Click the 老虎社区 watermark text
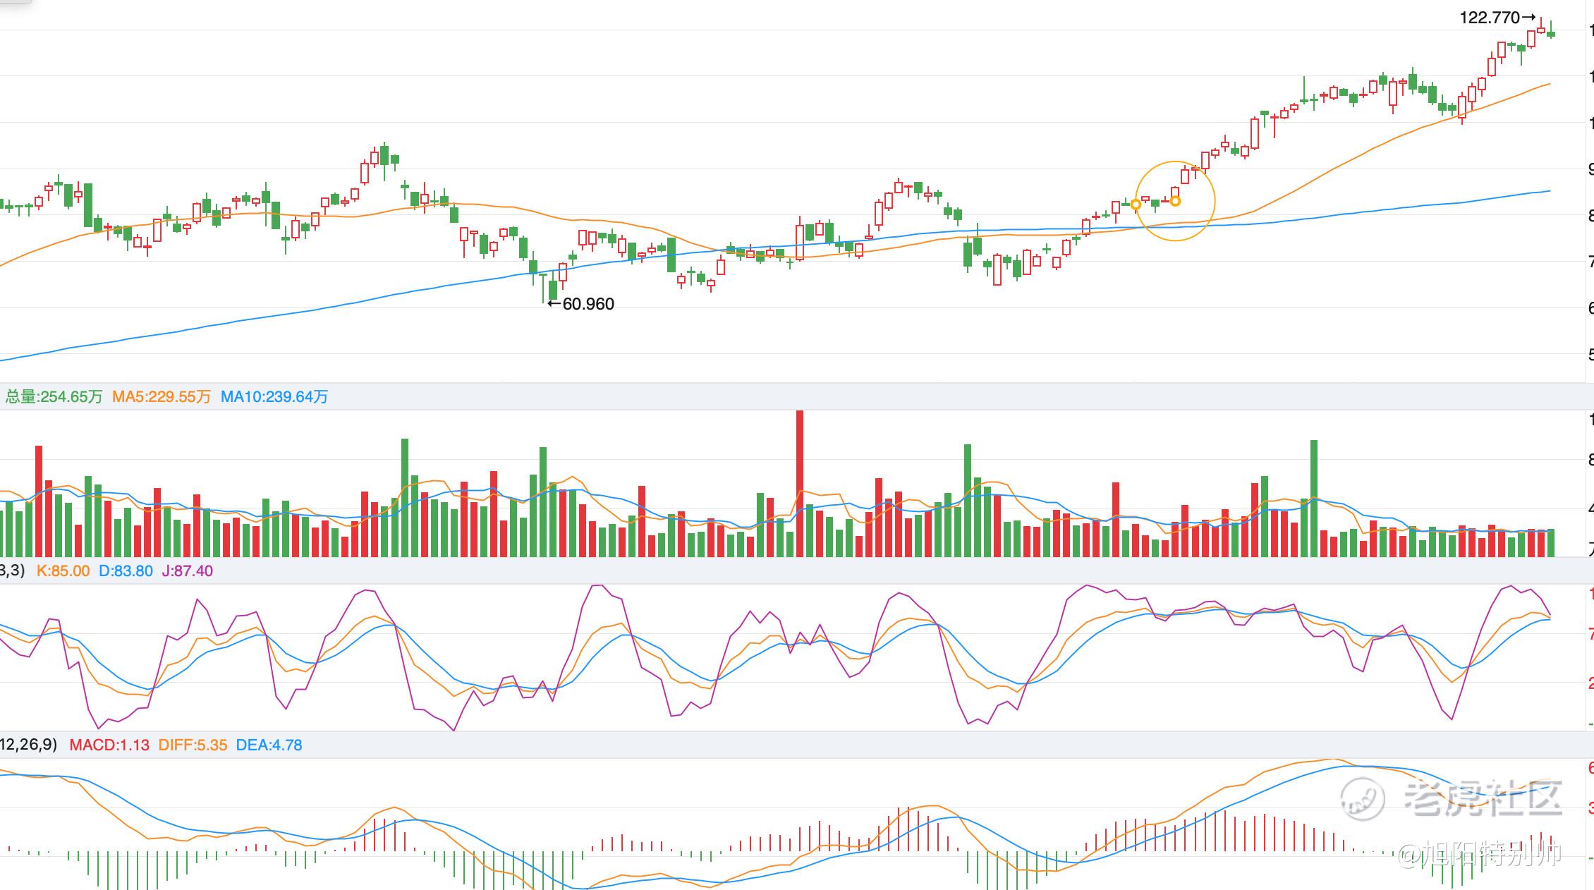Image resolution: width=1594 pixels, height=890 pixels. (x=1483, y=799)
